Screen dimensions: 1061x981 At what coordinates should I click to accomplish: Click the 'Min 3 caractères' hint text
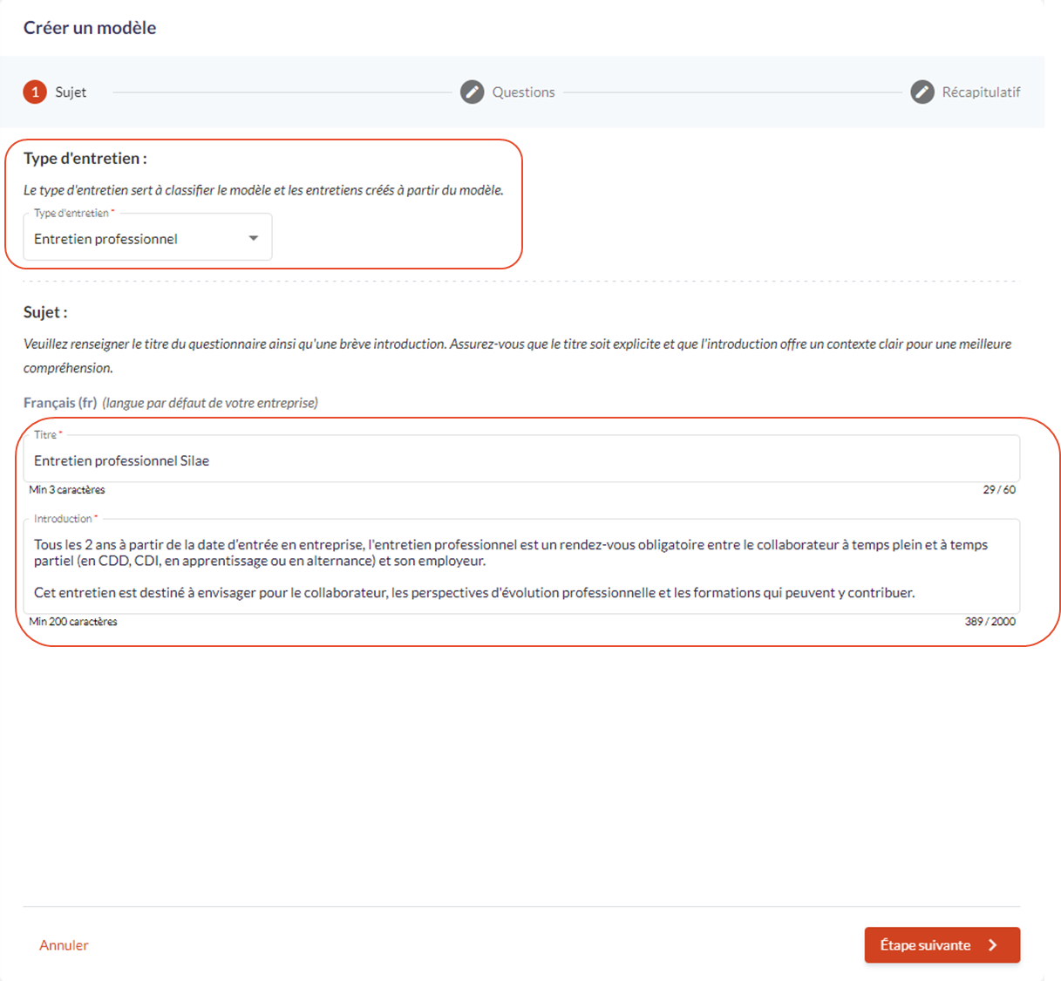(67, 489)
